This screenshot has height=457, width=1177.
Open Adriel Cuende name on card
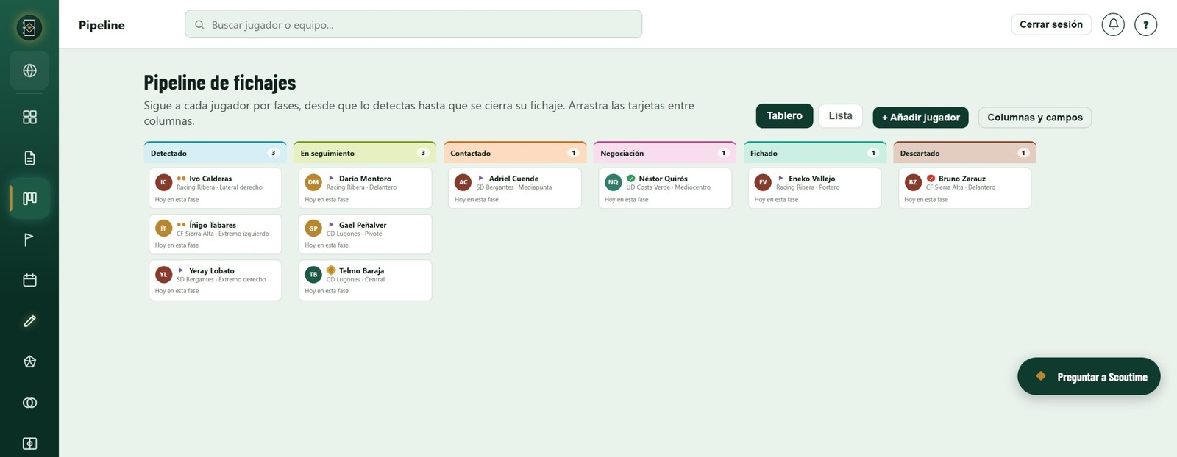coord(513,179)
